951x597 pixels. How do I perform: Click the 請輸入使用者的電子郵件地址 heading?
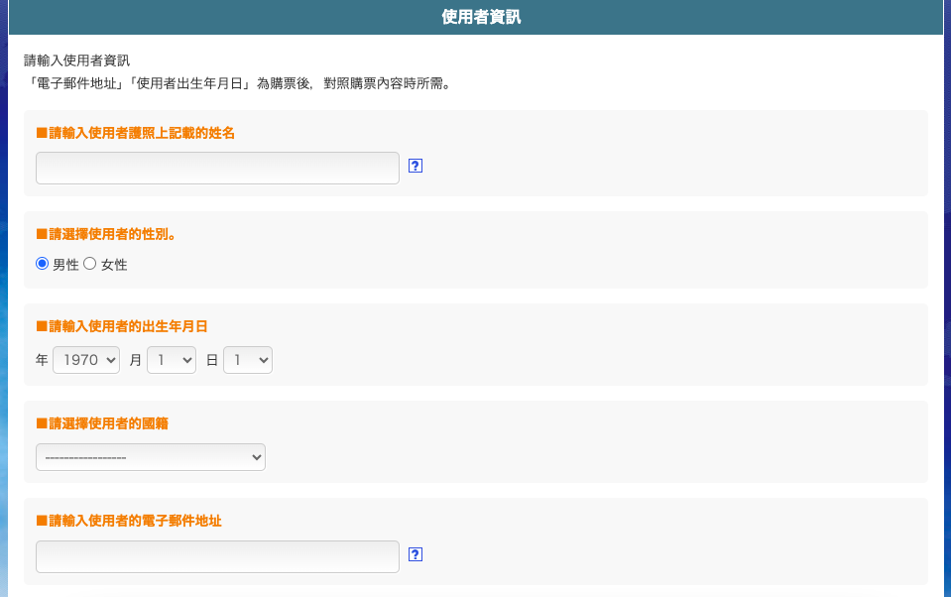click(129, 521)
